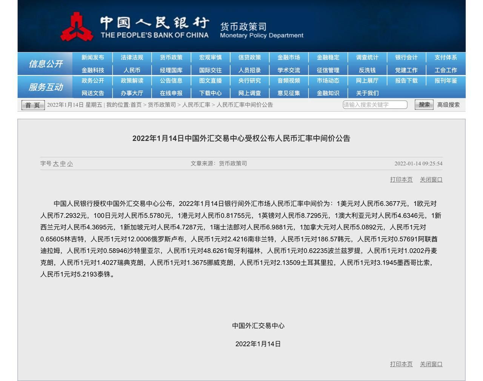Viewport: 483px width, 381px height.
Task: Click the timestamp 2022-01-14 09:25:54
Action: tap(418, 164)
